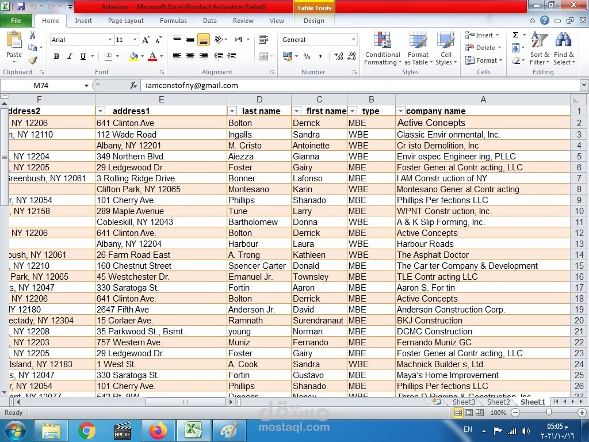This screenshot has width=589, height=442.
Task: Click the Save icon in title bar
Action: point(21,6)
